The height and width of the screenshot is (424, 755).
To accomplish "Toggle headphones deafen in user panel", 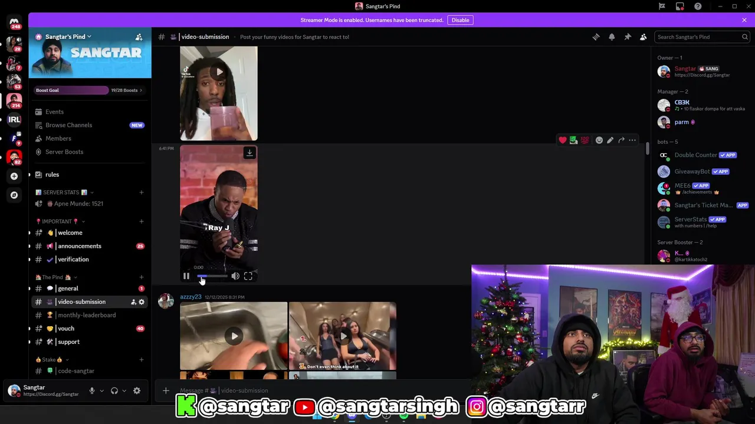I will (114, 391).
